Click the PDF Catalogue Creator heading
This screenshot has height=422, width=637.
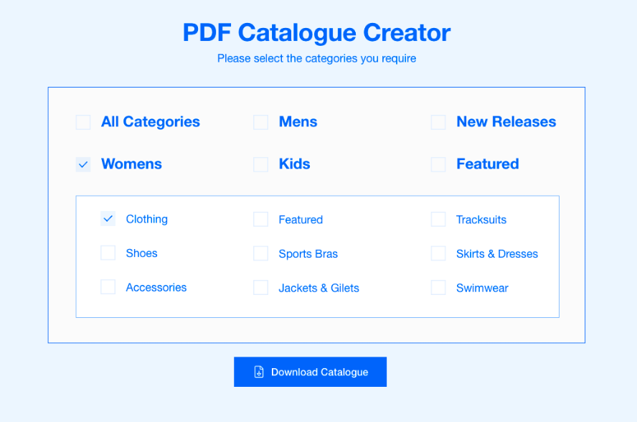[316, 32]
